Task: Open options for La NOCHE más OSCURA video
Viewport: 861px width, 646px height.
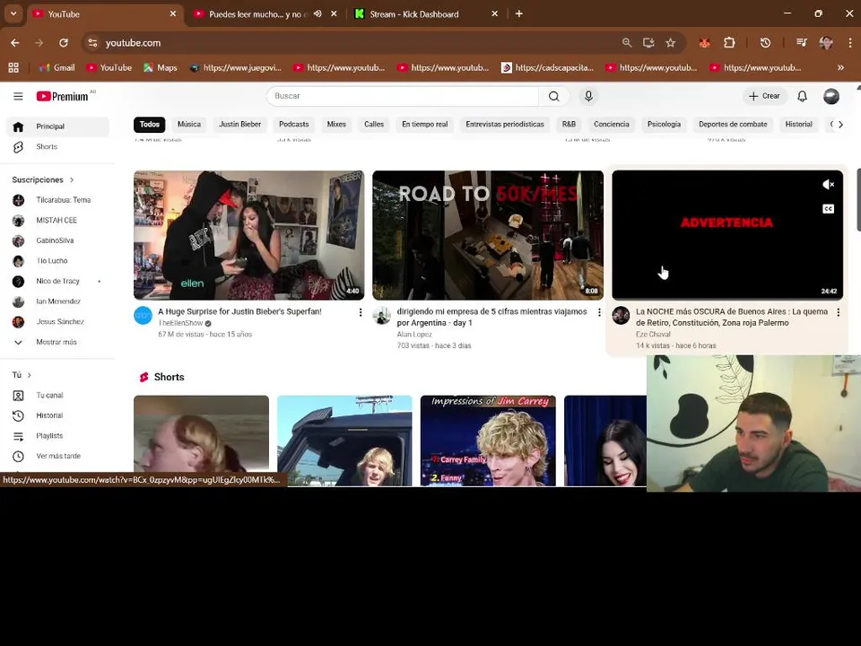Action: click(x=838, y=312)
